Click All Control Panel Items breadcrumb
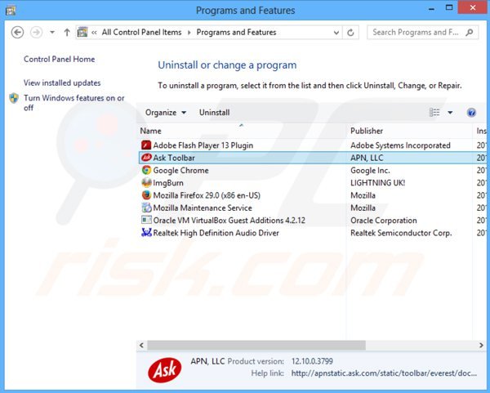Screen dimensions: 490x393 pos(141,32)
